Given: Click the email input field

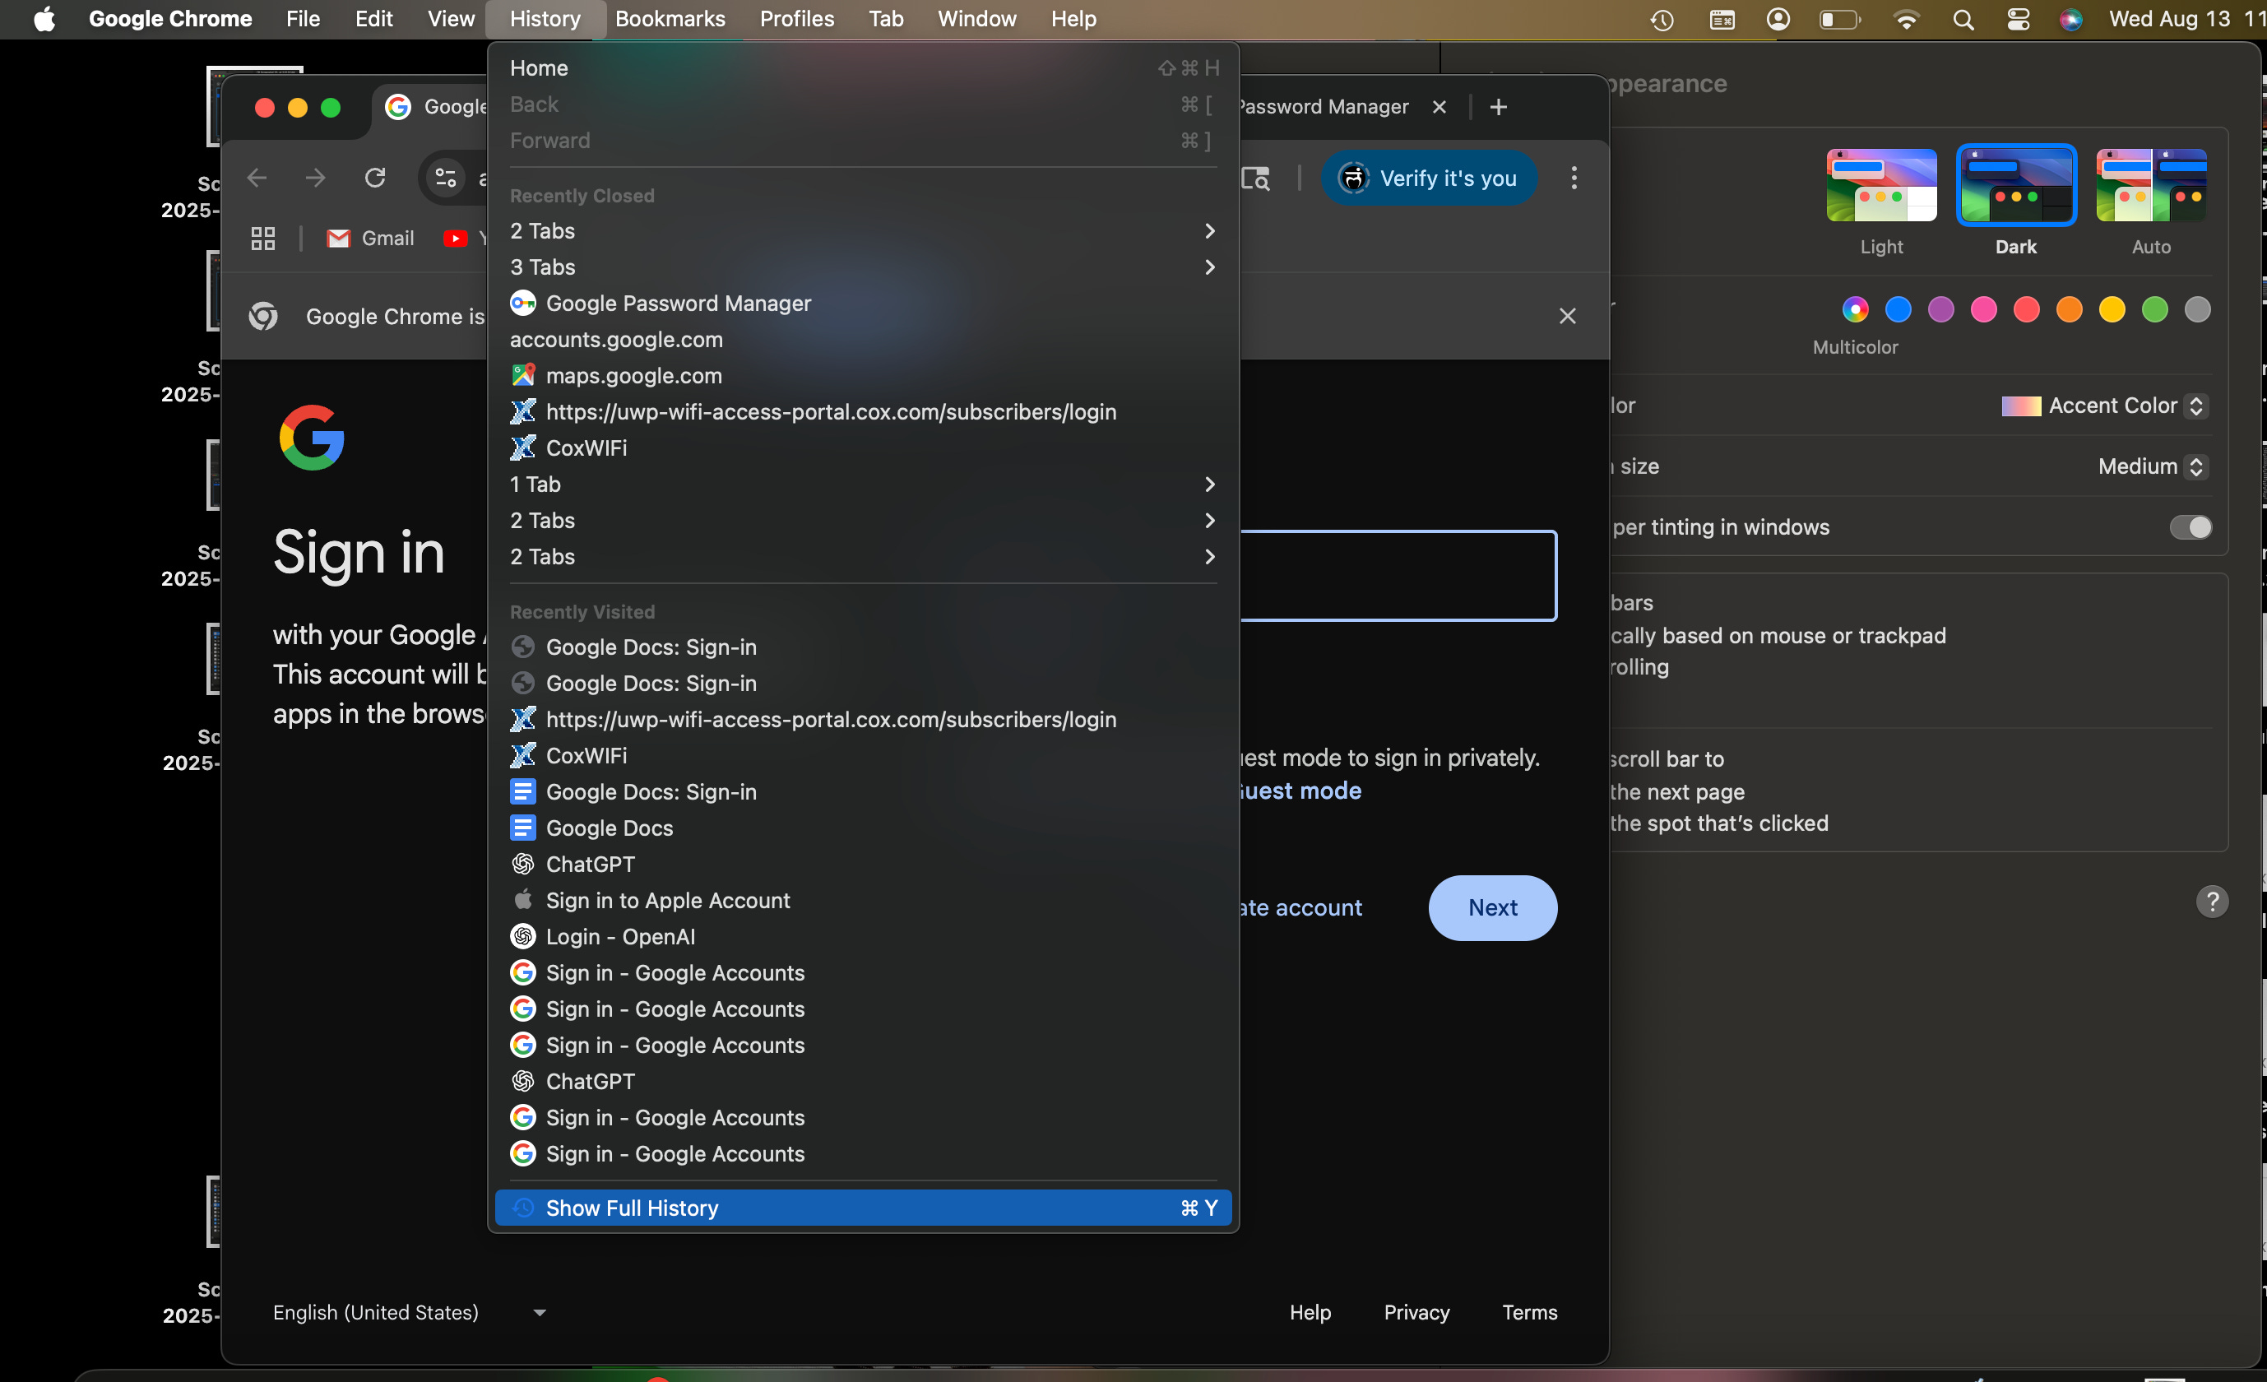Looking at the screenshot, I should (x=1398, y=576).
